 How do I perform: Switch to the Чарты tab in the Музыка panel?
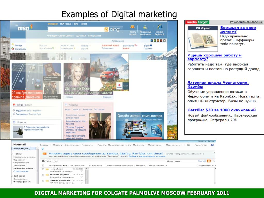point(68,109)
